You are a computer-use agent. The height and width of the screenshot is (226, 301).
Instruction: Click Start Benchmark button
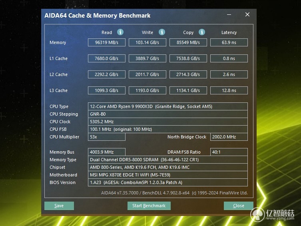[x=149, y=206]
